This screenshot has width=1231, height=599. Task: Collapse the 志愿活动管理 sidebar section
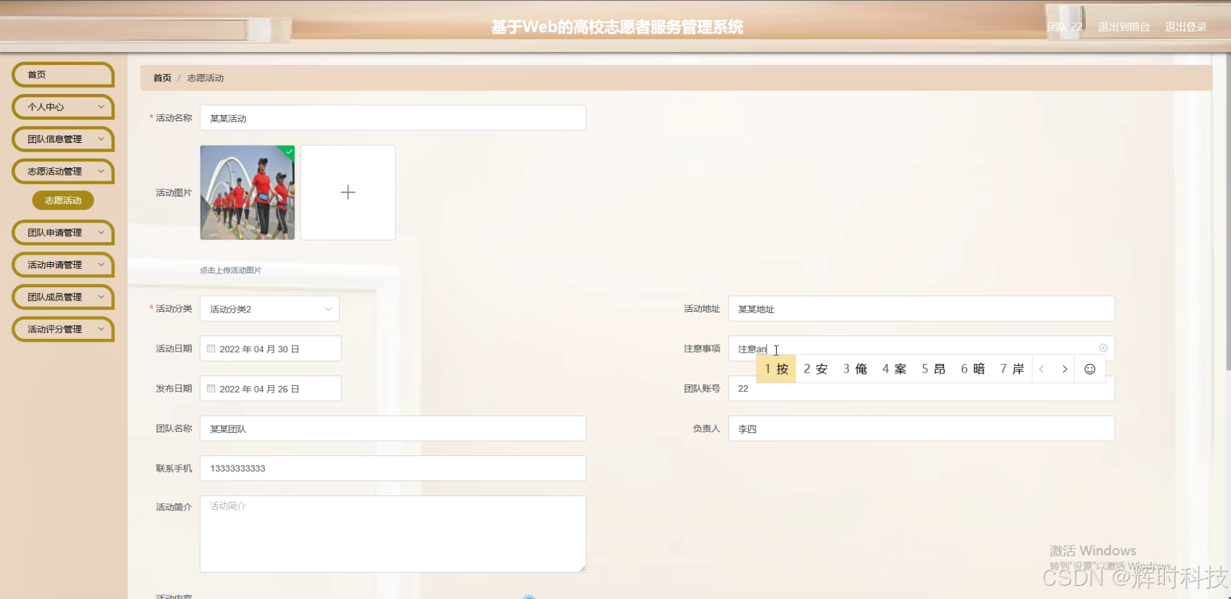[62, 171]
